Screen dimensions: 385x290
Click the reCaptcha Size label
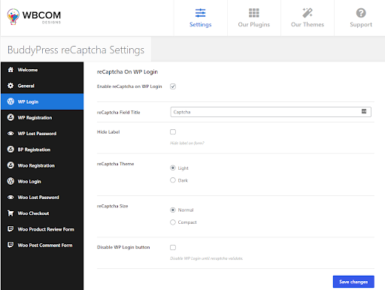point(112,206)
